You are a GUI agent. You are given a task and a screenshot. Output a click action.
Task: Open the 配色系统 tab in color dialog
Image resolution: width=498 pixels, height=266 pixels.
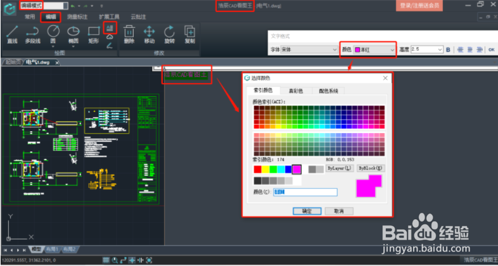(x=328, y=91)
